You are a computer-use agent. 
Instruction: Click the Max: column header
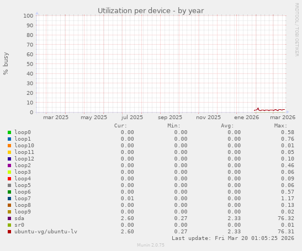tap(280, 126)
